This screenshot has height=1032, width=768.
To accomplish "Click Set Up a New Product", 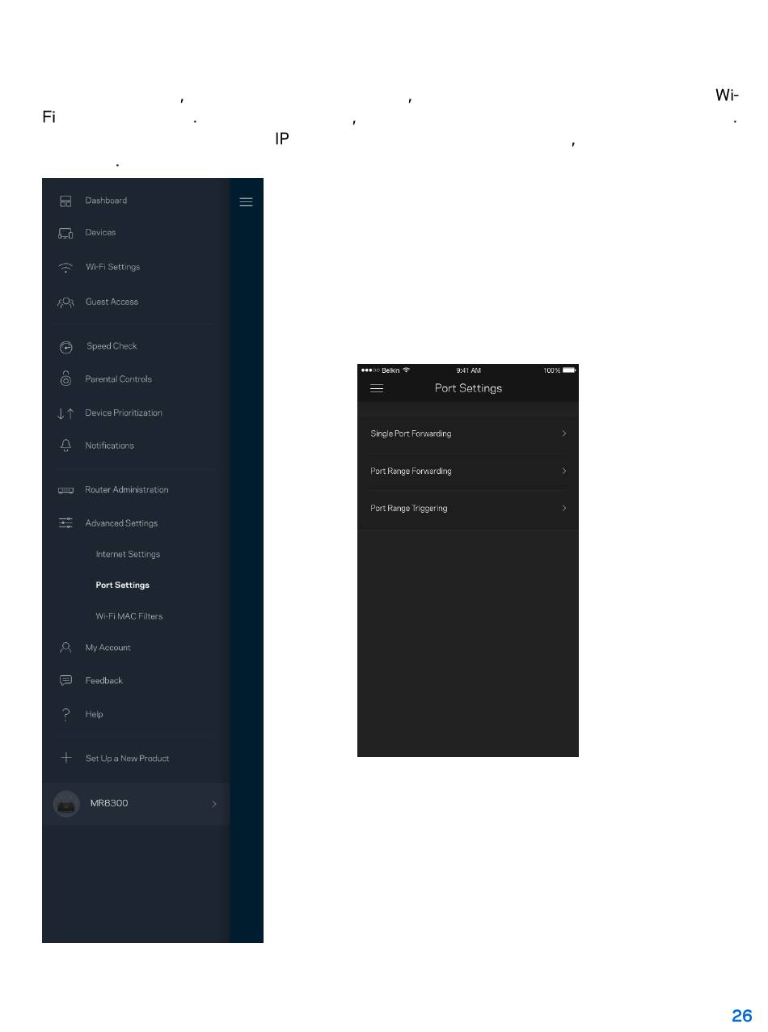I will coord(127,759).
